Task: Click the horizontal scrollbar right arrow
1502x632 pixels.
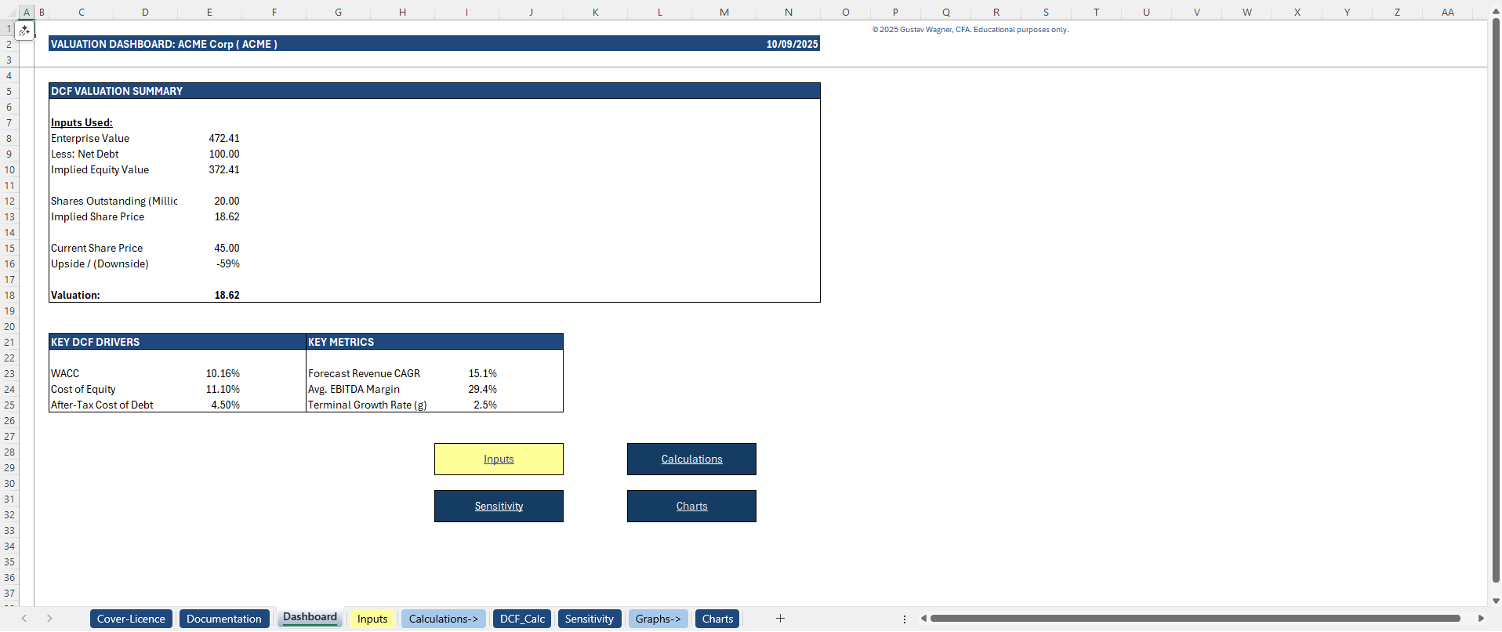Action: [x=1480, y=619]
